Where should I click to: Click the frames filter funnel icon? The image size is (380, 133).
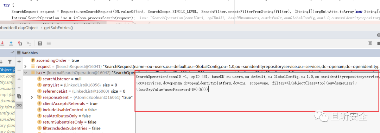tap(9, 61)
